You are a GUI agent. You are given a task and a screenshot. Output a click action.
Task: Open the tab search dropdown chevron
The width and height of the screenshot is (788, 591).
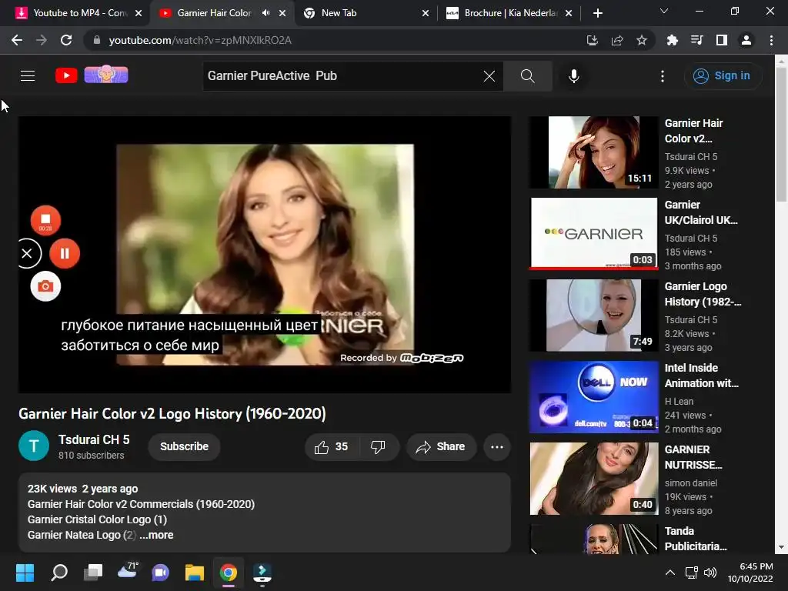point(664,11)
